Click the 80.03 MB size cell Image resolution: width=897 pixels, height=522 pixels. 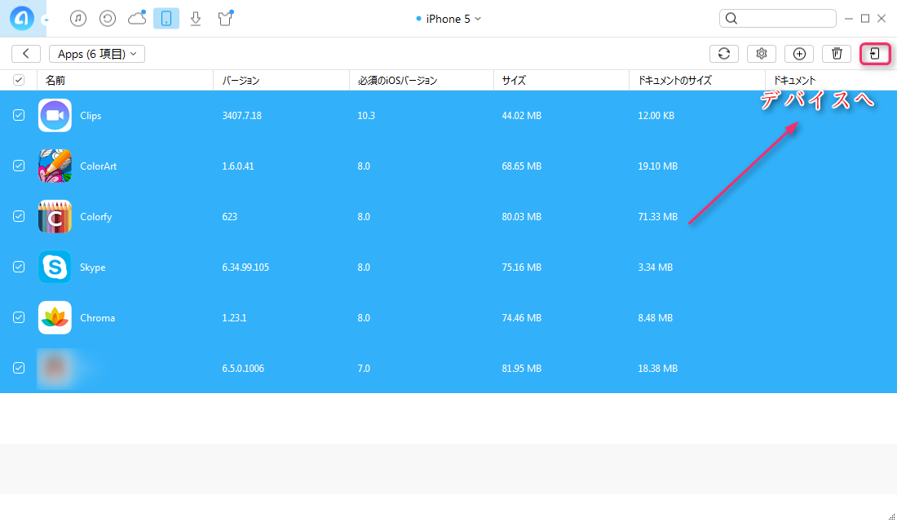coord(522,217)
